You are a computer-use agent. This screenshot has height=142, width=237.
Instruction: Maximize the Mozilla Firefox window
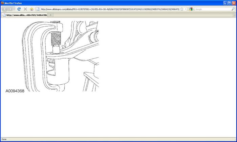coord(230,3)
